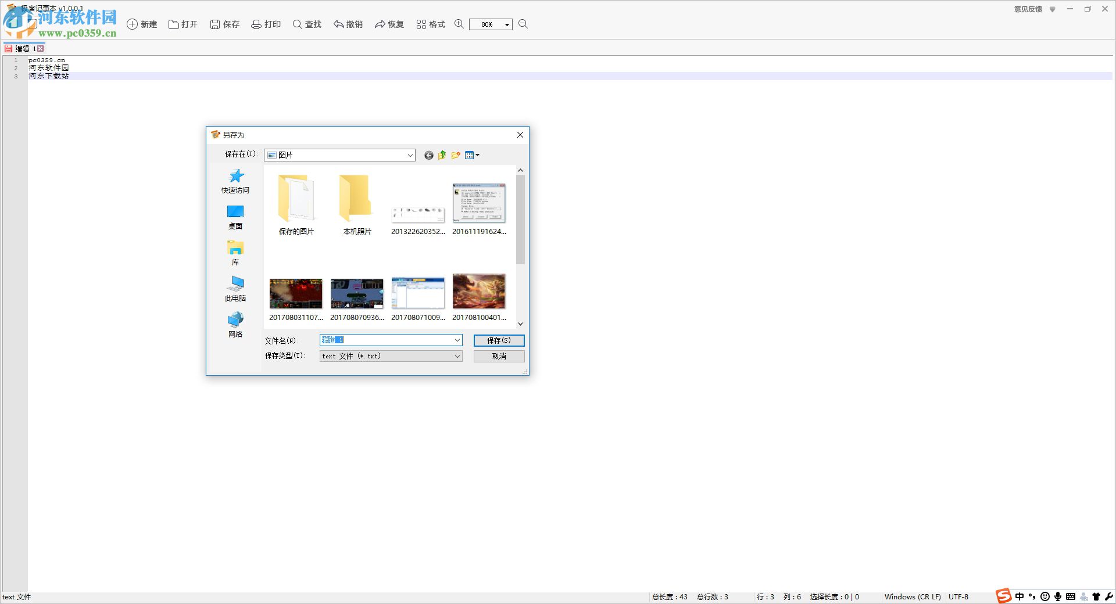Click the Sogou voice input microphone icon
This screenshot has width=1116, height=604.
pos(1058,596)
